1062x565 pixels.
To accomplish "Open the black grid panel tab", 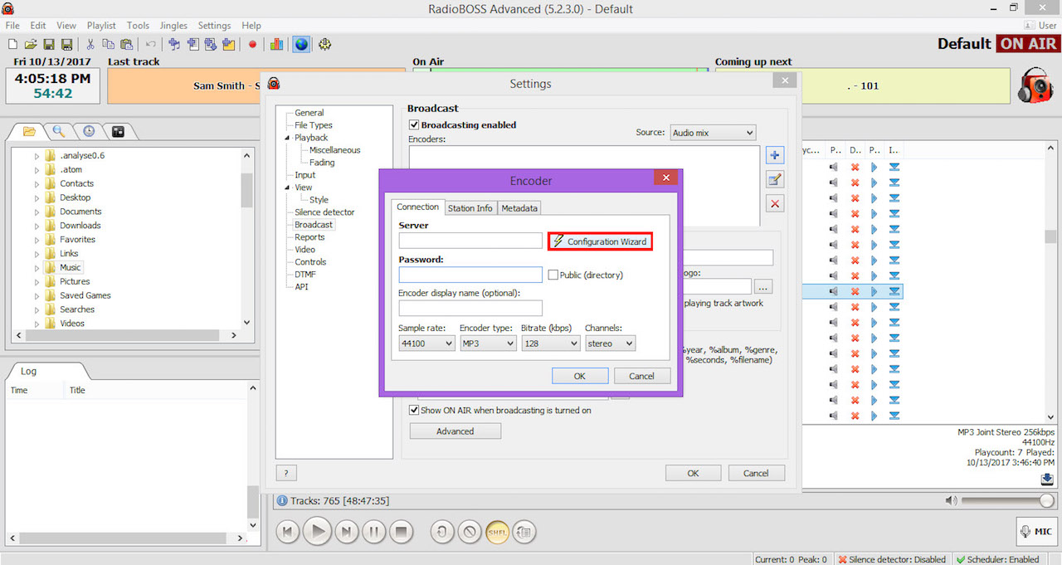I will tap(119, 131).
